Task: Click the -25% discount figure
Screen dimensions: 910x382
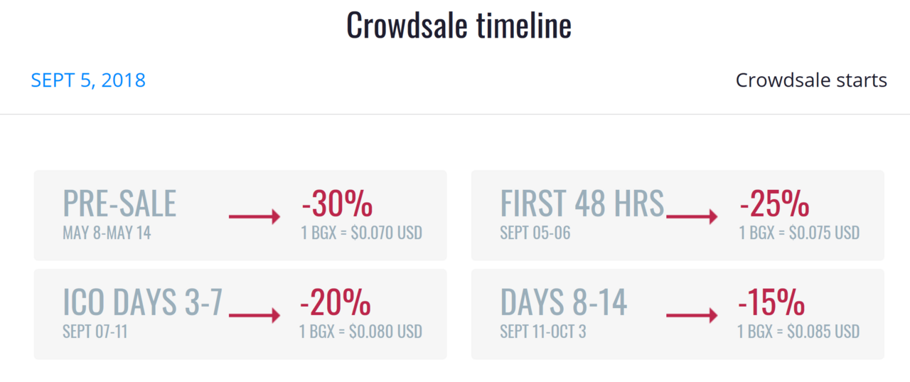Action: point(774,204)
